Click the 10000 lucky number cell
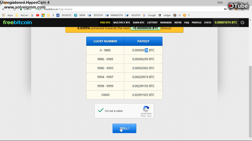 click(105, 95)
